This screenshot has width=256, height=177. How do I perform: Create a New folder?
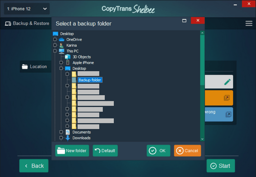click(x=72, y=151)
